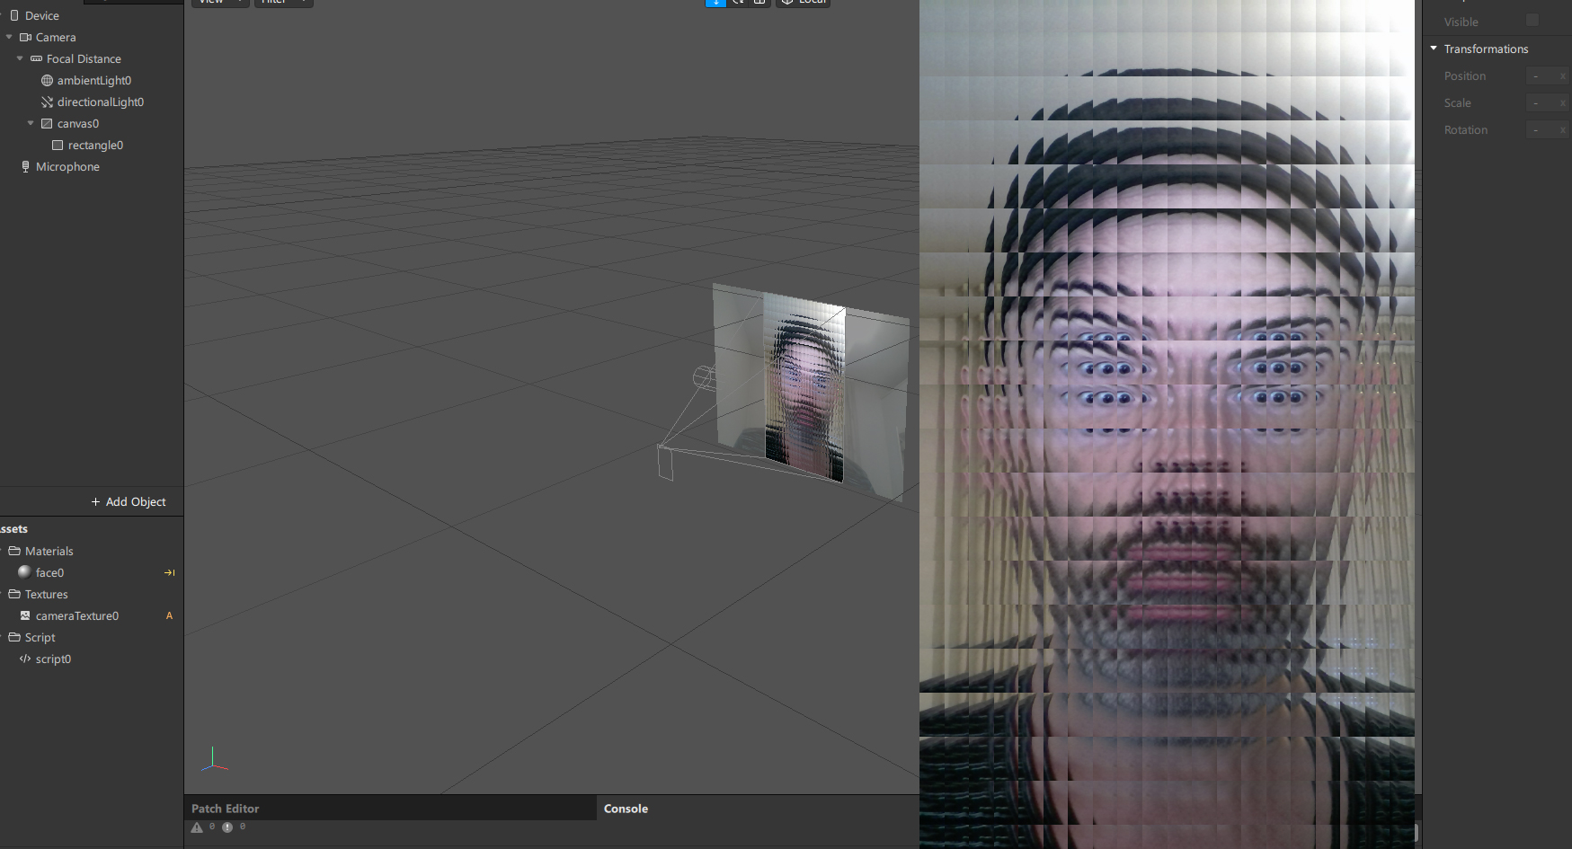Click the warning count next to triangle
The image size is (1572, 849).
212,827
